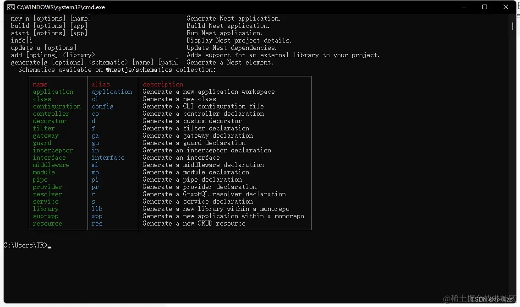This screenshot has height=307, width=520.
Task: Click the 'gu' alias
Action: (95, 143)
